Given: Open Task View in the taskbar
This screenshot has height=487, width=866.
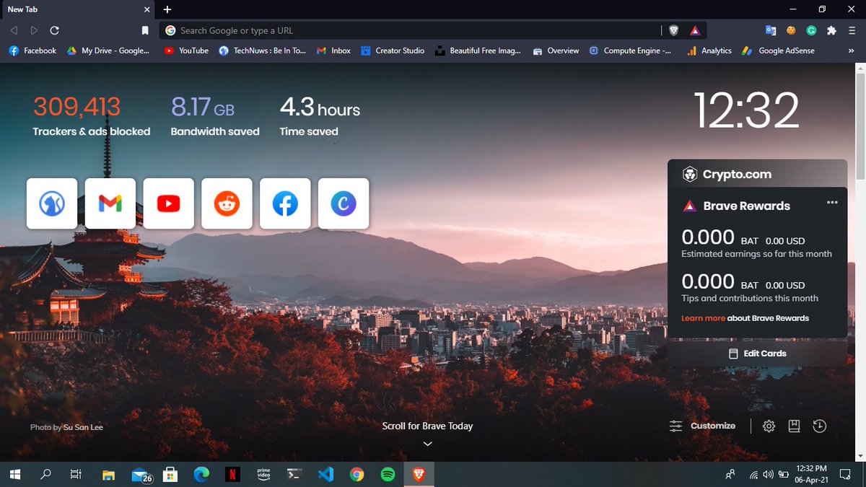Looking at the screenshot, I should (x=75, y=474).
